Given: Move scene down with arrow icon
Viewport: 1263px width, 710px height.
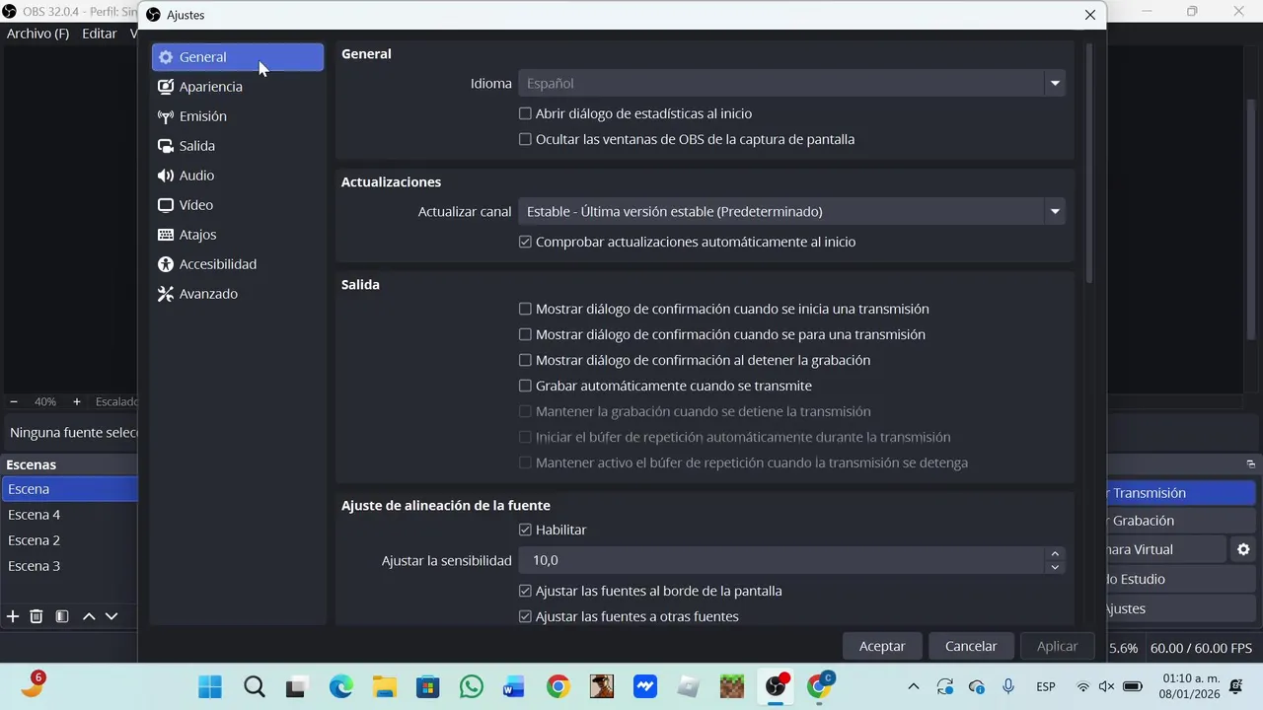Looking at the screenshot, I should (111, 616).
